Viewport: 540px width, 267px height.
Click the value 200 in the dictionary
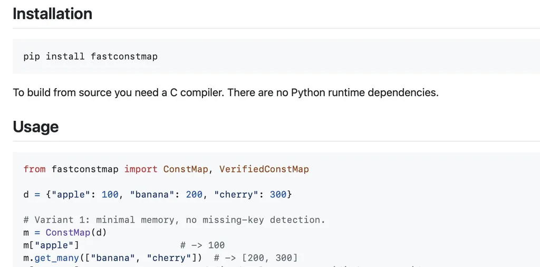(x=194, y=195)
